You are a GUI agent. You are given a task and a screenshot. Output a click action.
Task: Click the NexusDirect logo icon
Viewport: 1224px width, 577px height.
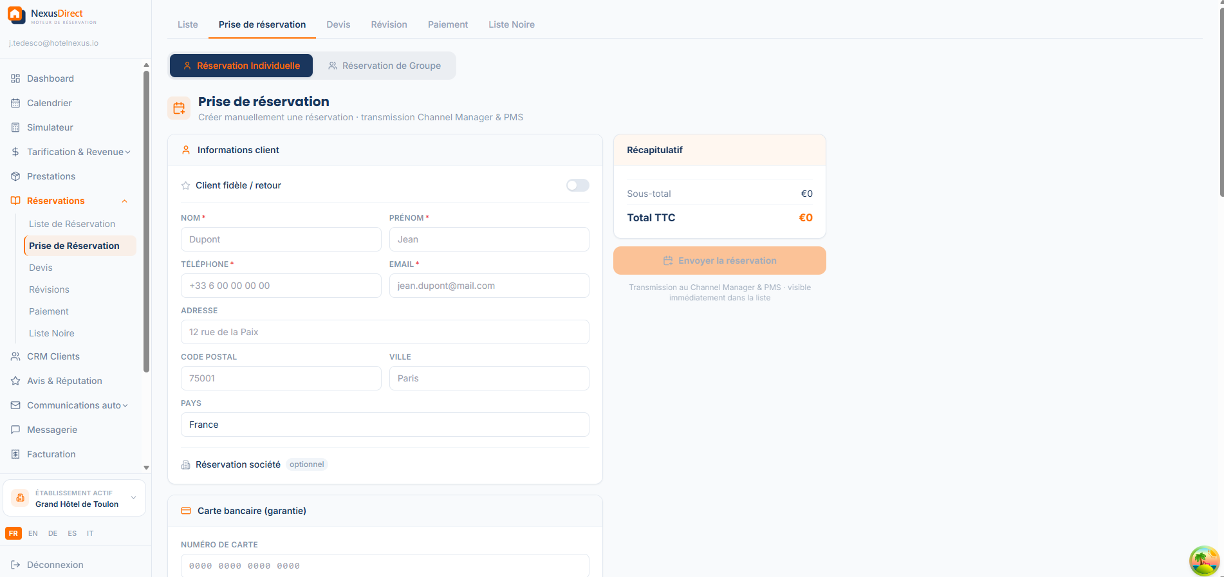click(x=17, y=15)
